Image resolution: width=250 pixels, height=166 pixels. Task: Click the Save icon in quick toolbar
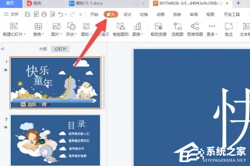coord(27,14)
